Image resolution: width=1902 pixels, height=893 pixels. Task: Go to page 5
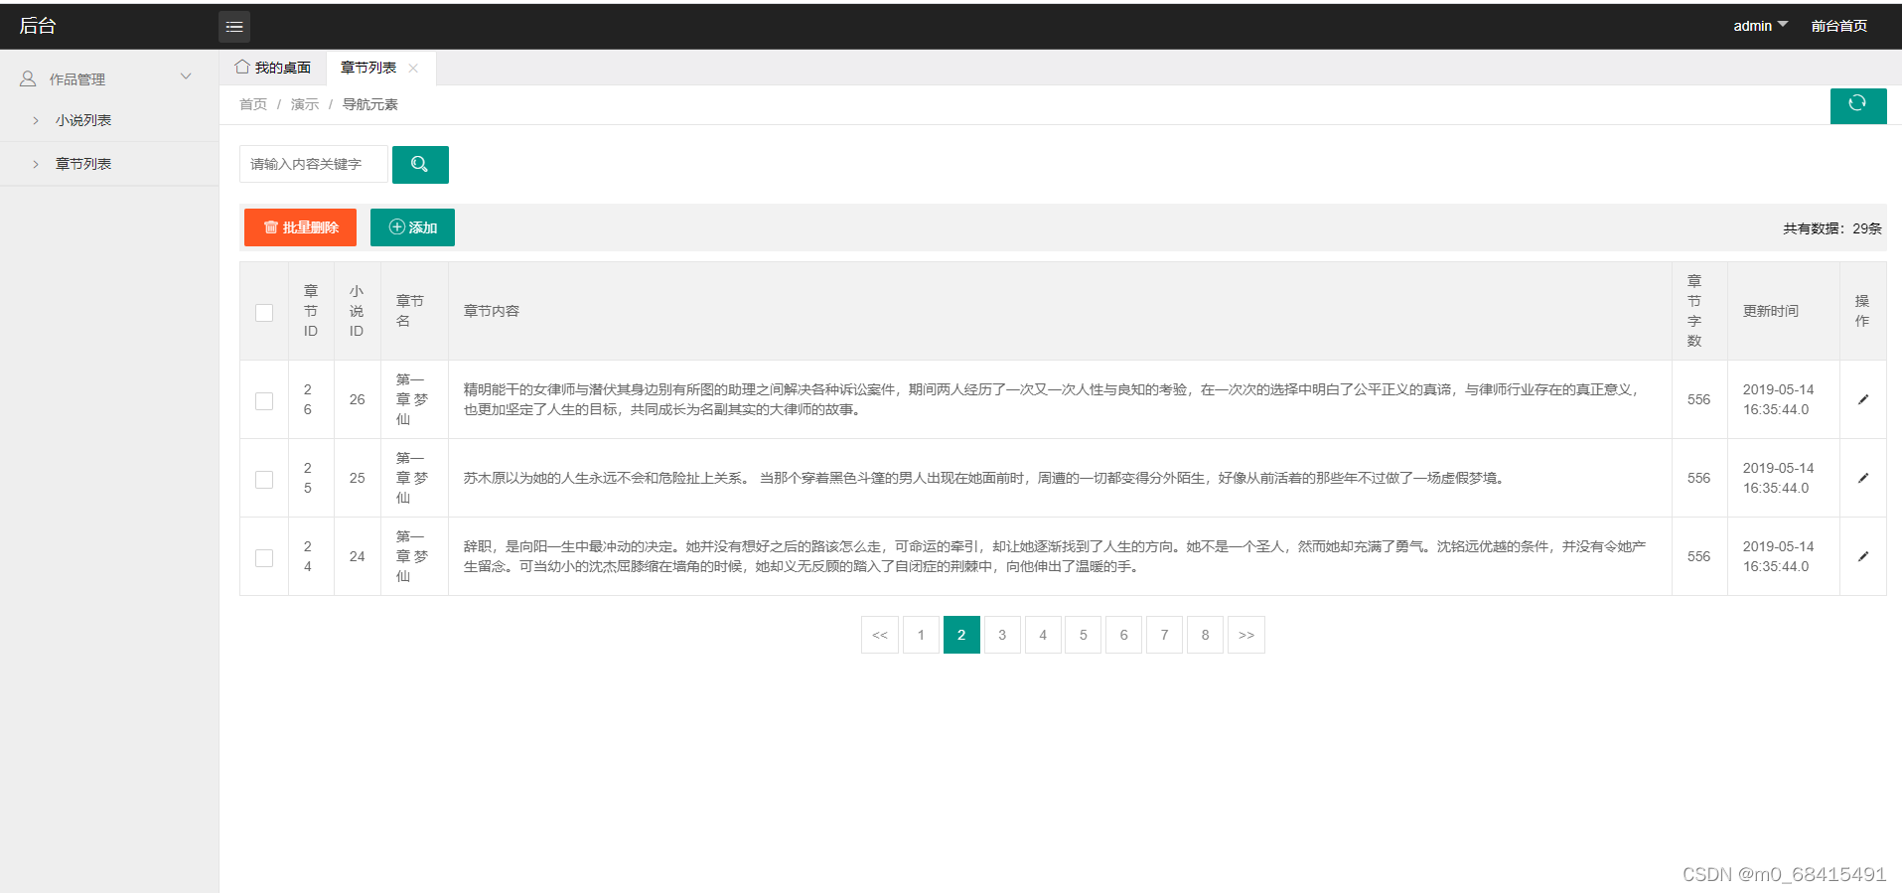tap(1084, 635)
